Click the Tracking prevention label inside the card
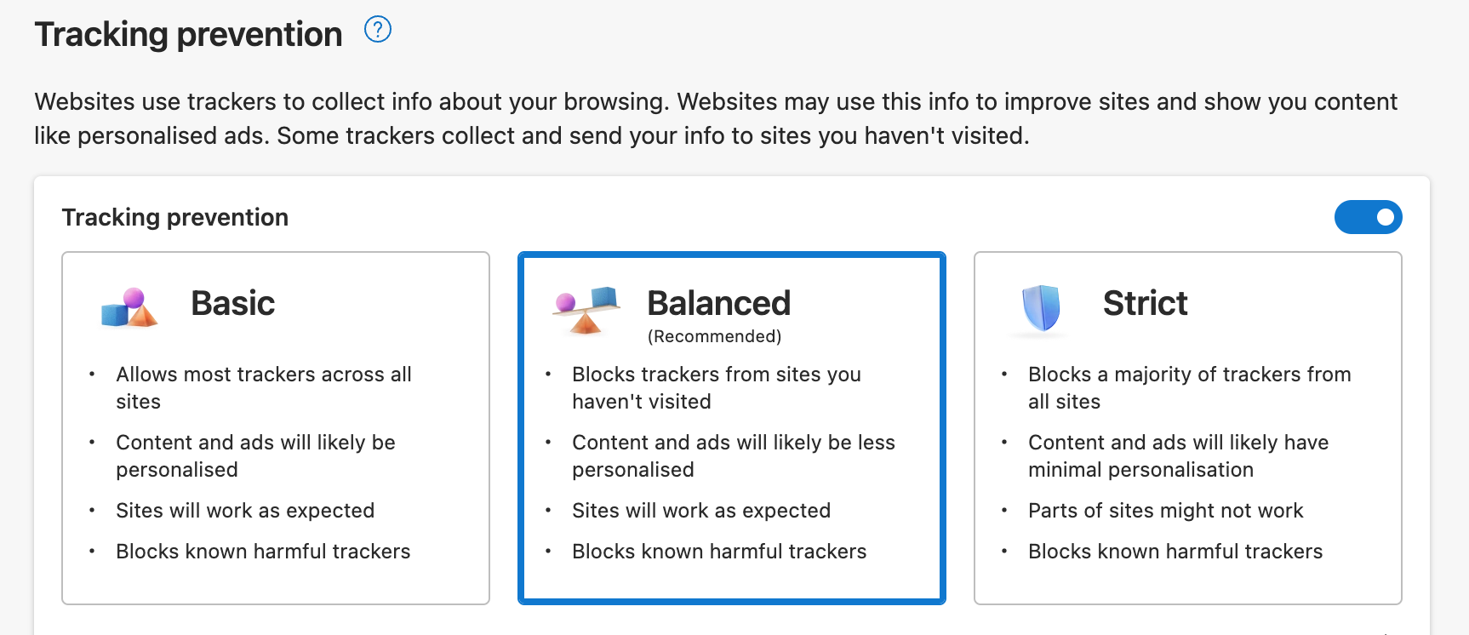Screen dimensions: 1469x635 175,218
